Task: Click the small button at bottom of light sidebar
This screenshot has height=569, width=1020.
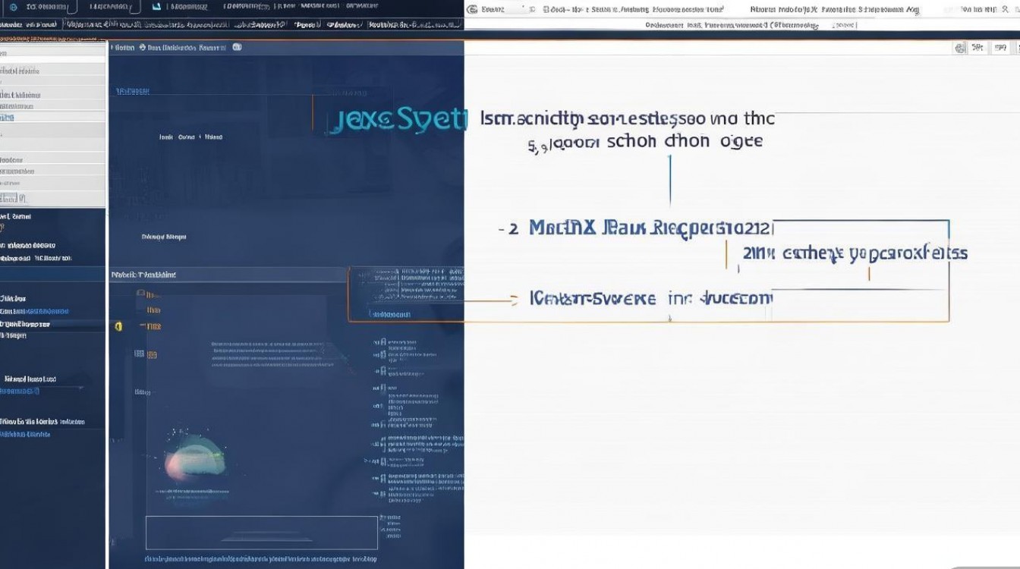Action: 13,198
